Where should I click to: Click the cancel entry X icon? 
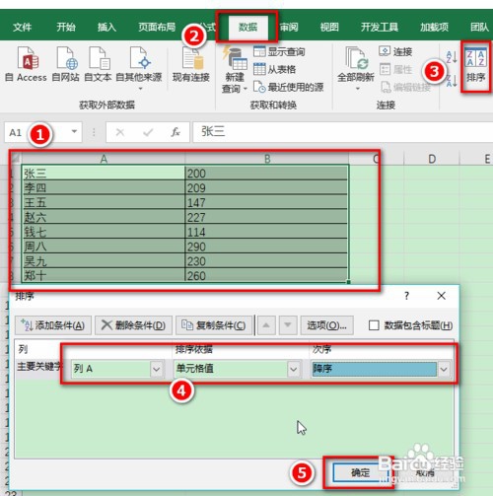pos(120,132)
